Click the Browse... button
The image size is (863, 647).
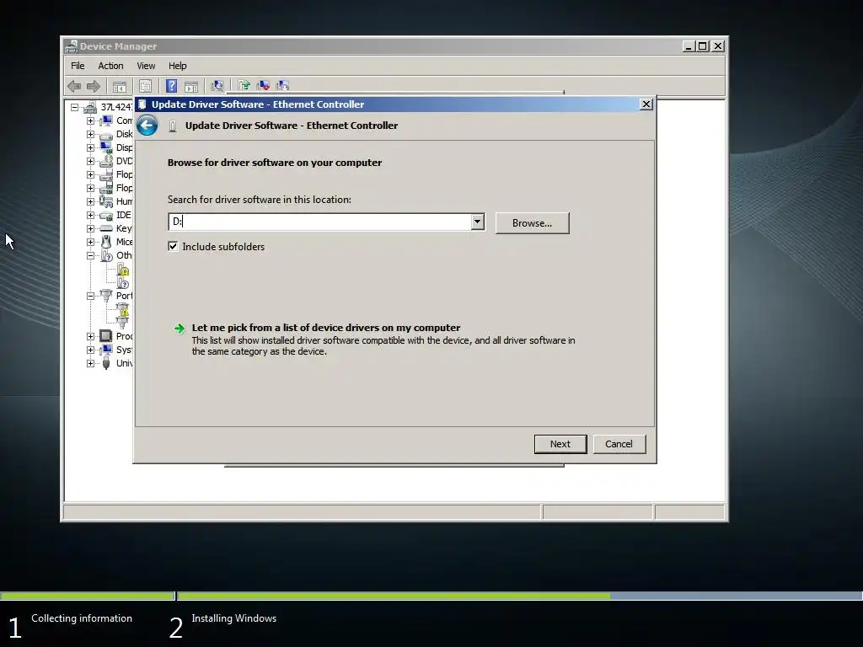[533, 222]
